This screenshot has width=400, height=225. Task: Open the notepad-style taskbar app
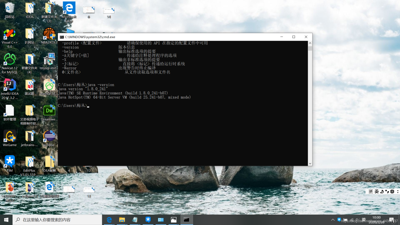135,220
